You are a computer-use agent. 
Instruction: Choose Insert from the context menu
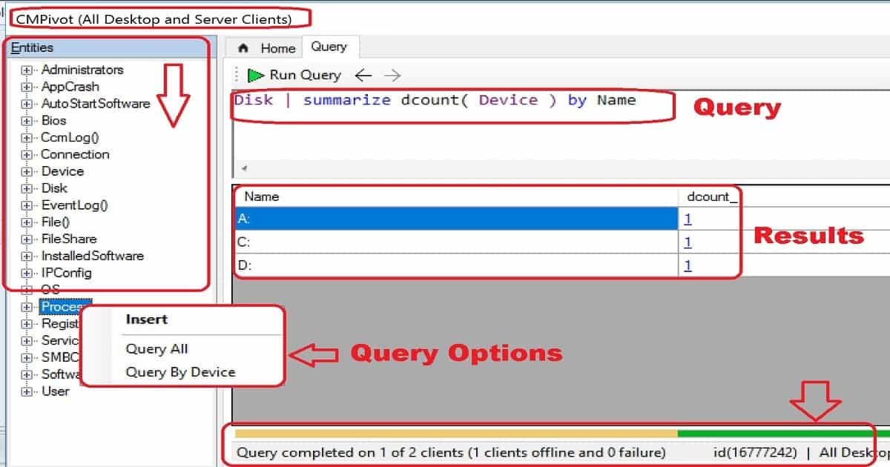pos(147,319)
